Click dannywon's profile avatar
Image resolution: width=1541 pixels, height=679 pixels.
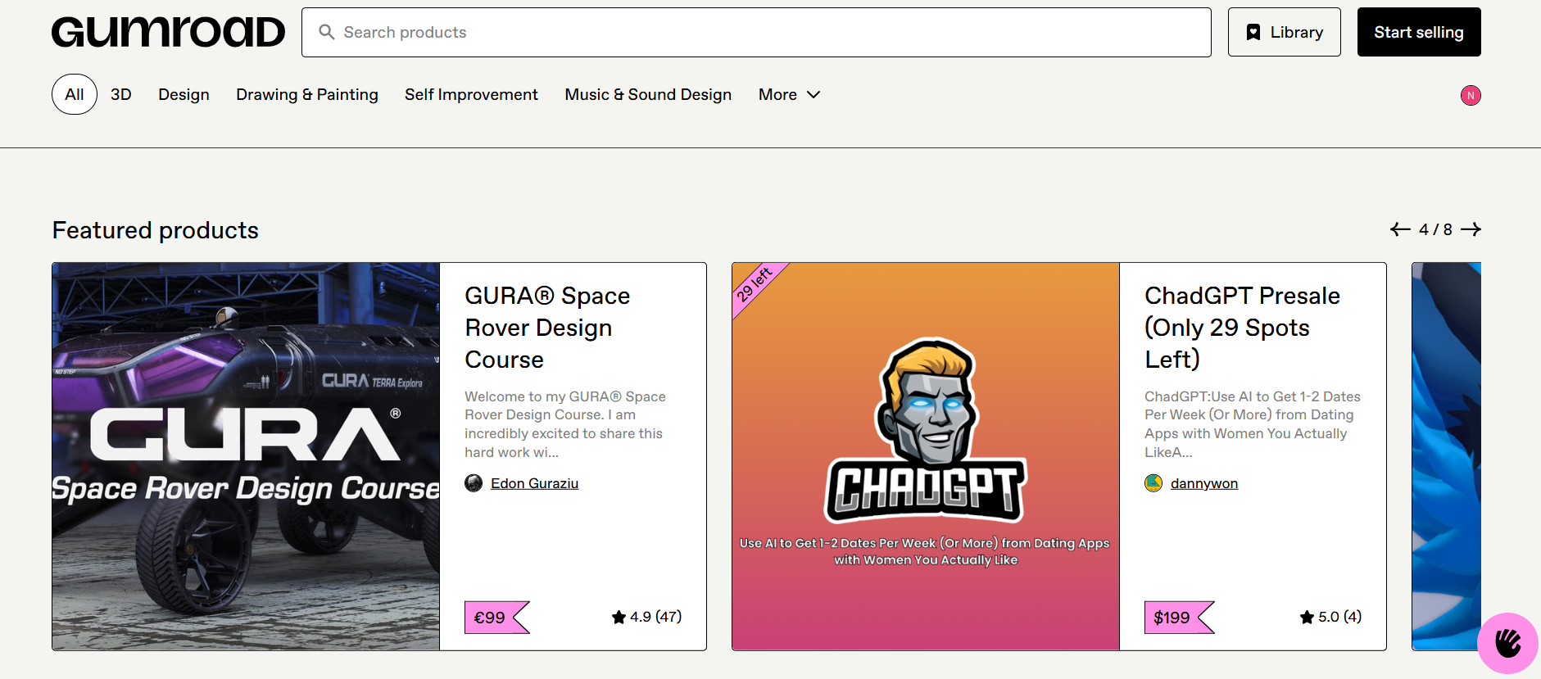pos(1153,483)
